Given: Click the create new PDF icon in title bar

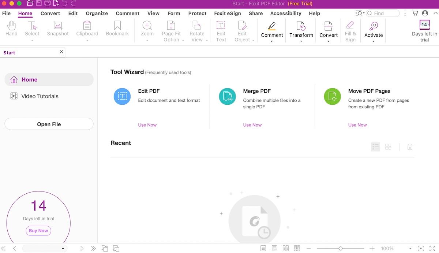Looking at the screenshot, I should (56, 4).
